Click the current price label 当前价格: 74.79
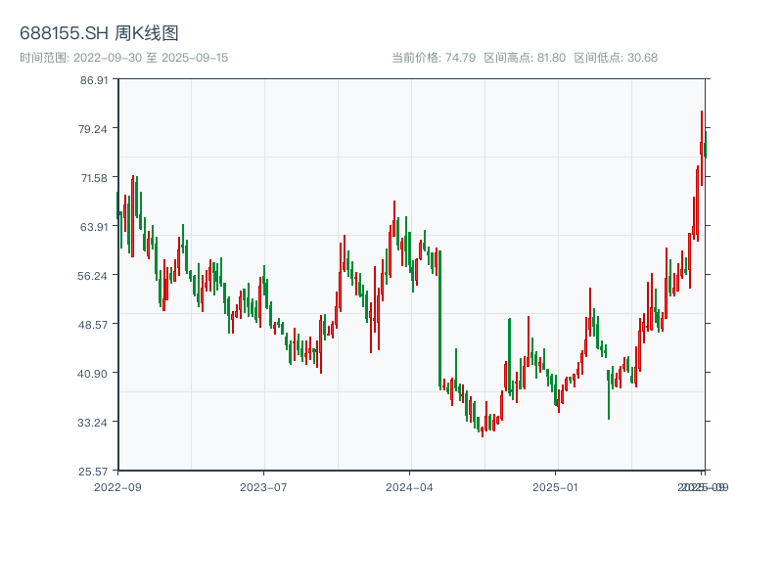783x587 pixels. pos(434,58)
